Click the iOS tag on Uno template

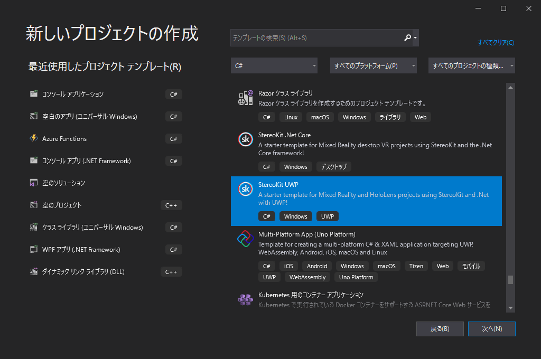pos(288,266)
